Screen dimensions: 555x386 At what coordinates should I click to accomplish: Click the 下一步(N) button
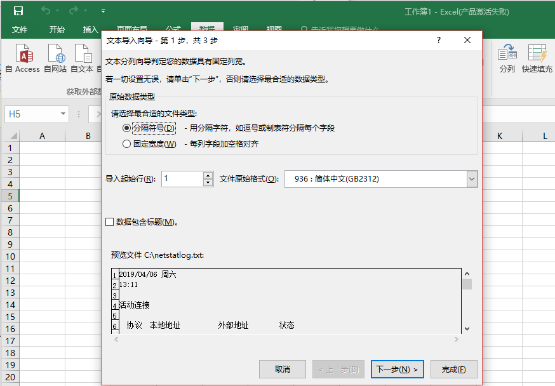(397, 369)
